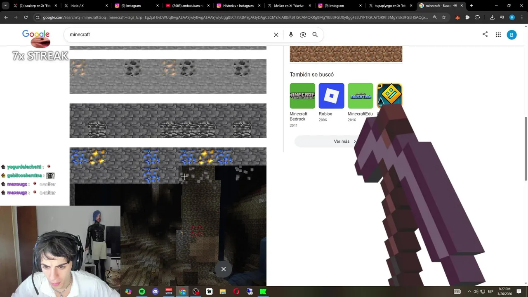
Task: Open Voicemeeter from the taskbar
Action: coord(169,292)
